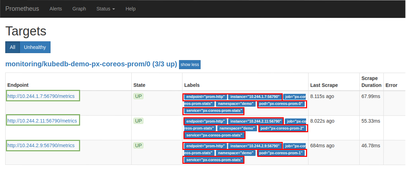The height and width of the screenshot is (169, 406).
Task: Go to the Graph page
Action: click(x=79, y=9)
